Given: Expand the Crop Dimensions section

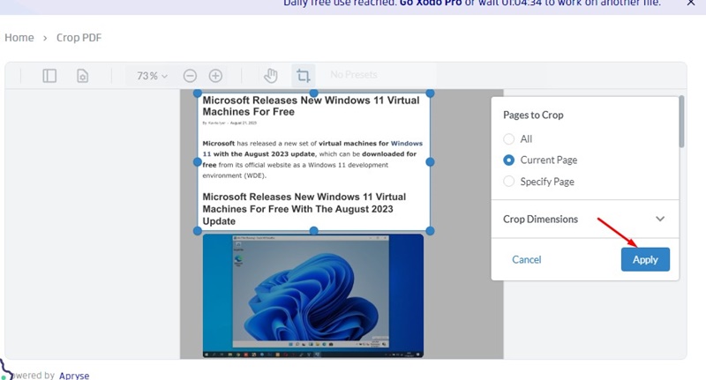Looking at the screenshot, I should coord(584,219).
